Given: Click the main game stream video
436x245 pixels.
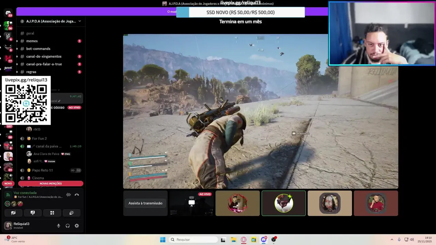Looking at the screenshot, I should click(x=261, y=111).
